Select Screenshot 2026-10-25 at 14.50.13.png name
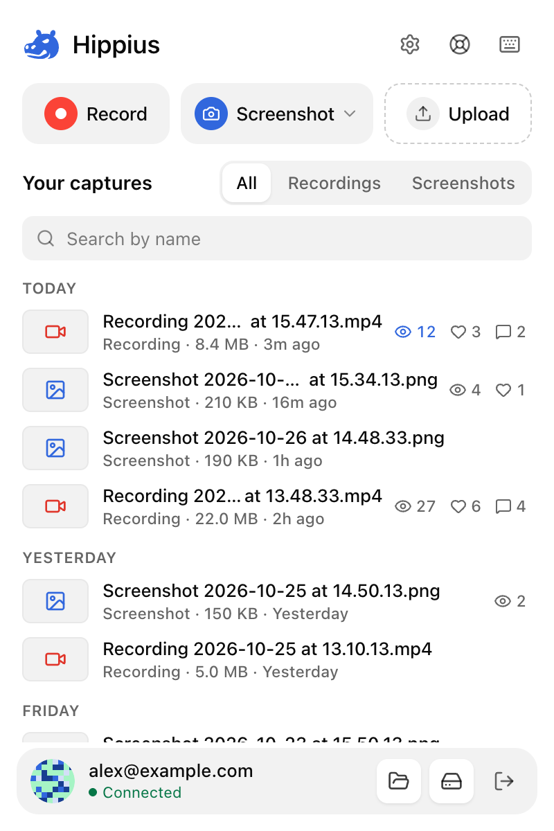Viewport: 554px width, 831px height. 271,591
